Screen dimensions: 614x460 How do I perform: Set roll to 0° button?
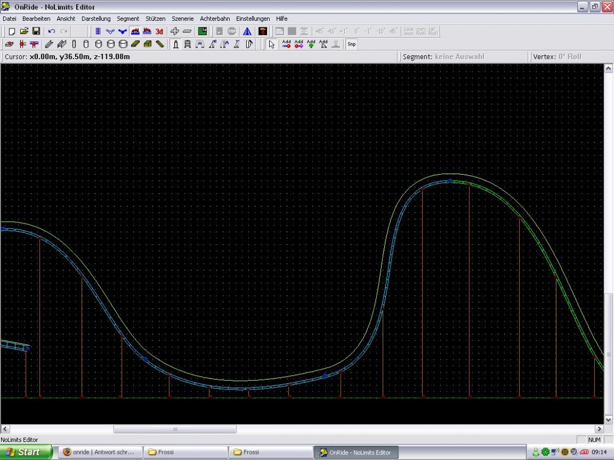click(356, 31)
